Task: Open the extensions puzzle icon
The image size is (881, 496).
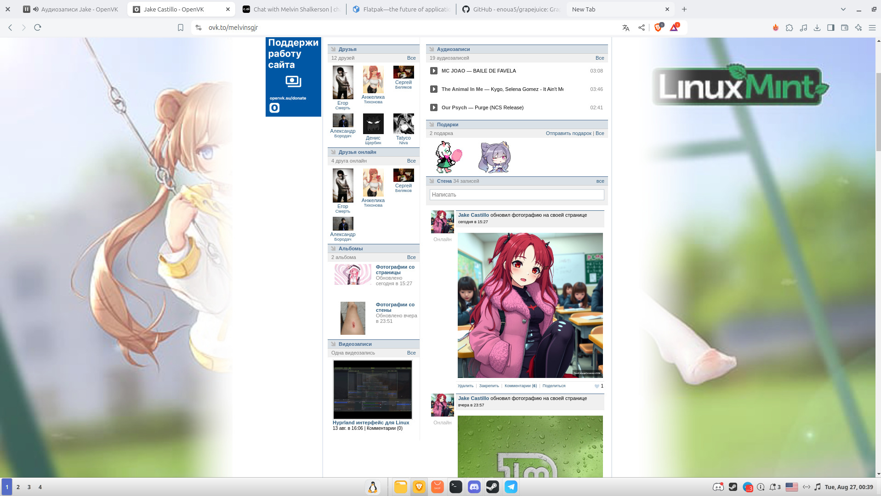Action: tap(789, 28)
